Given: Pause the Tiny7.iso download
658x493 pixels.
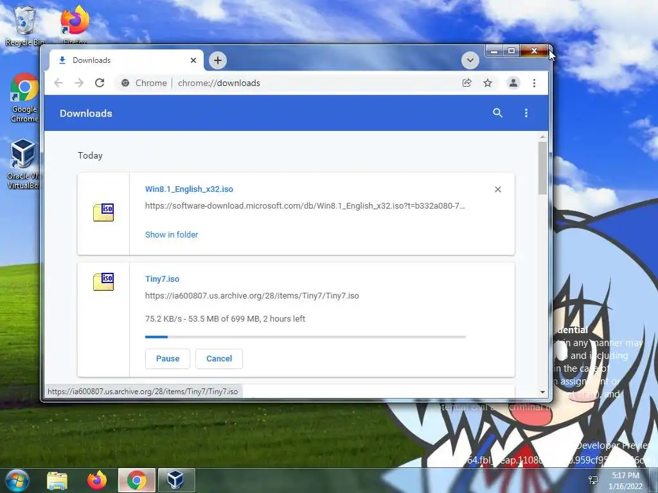Looking at the screenshot, I should [x=168, y=359].
